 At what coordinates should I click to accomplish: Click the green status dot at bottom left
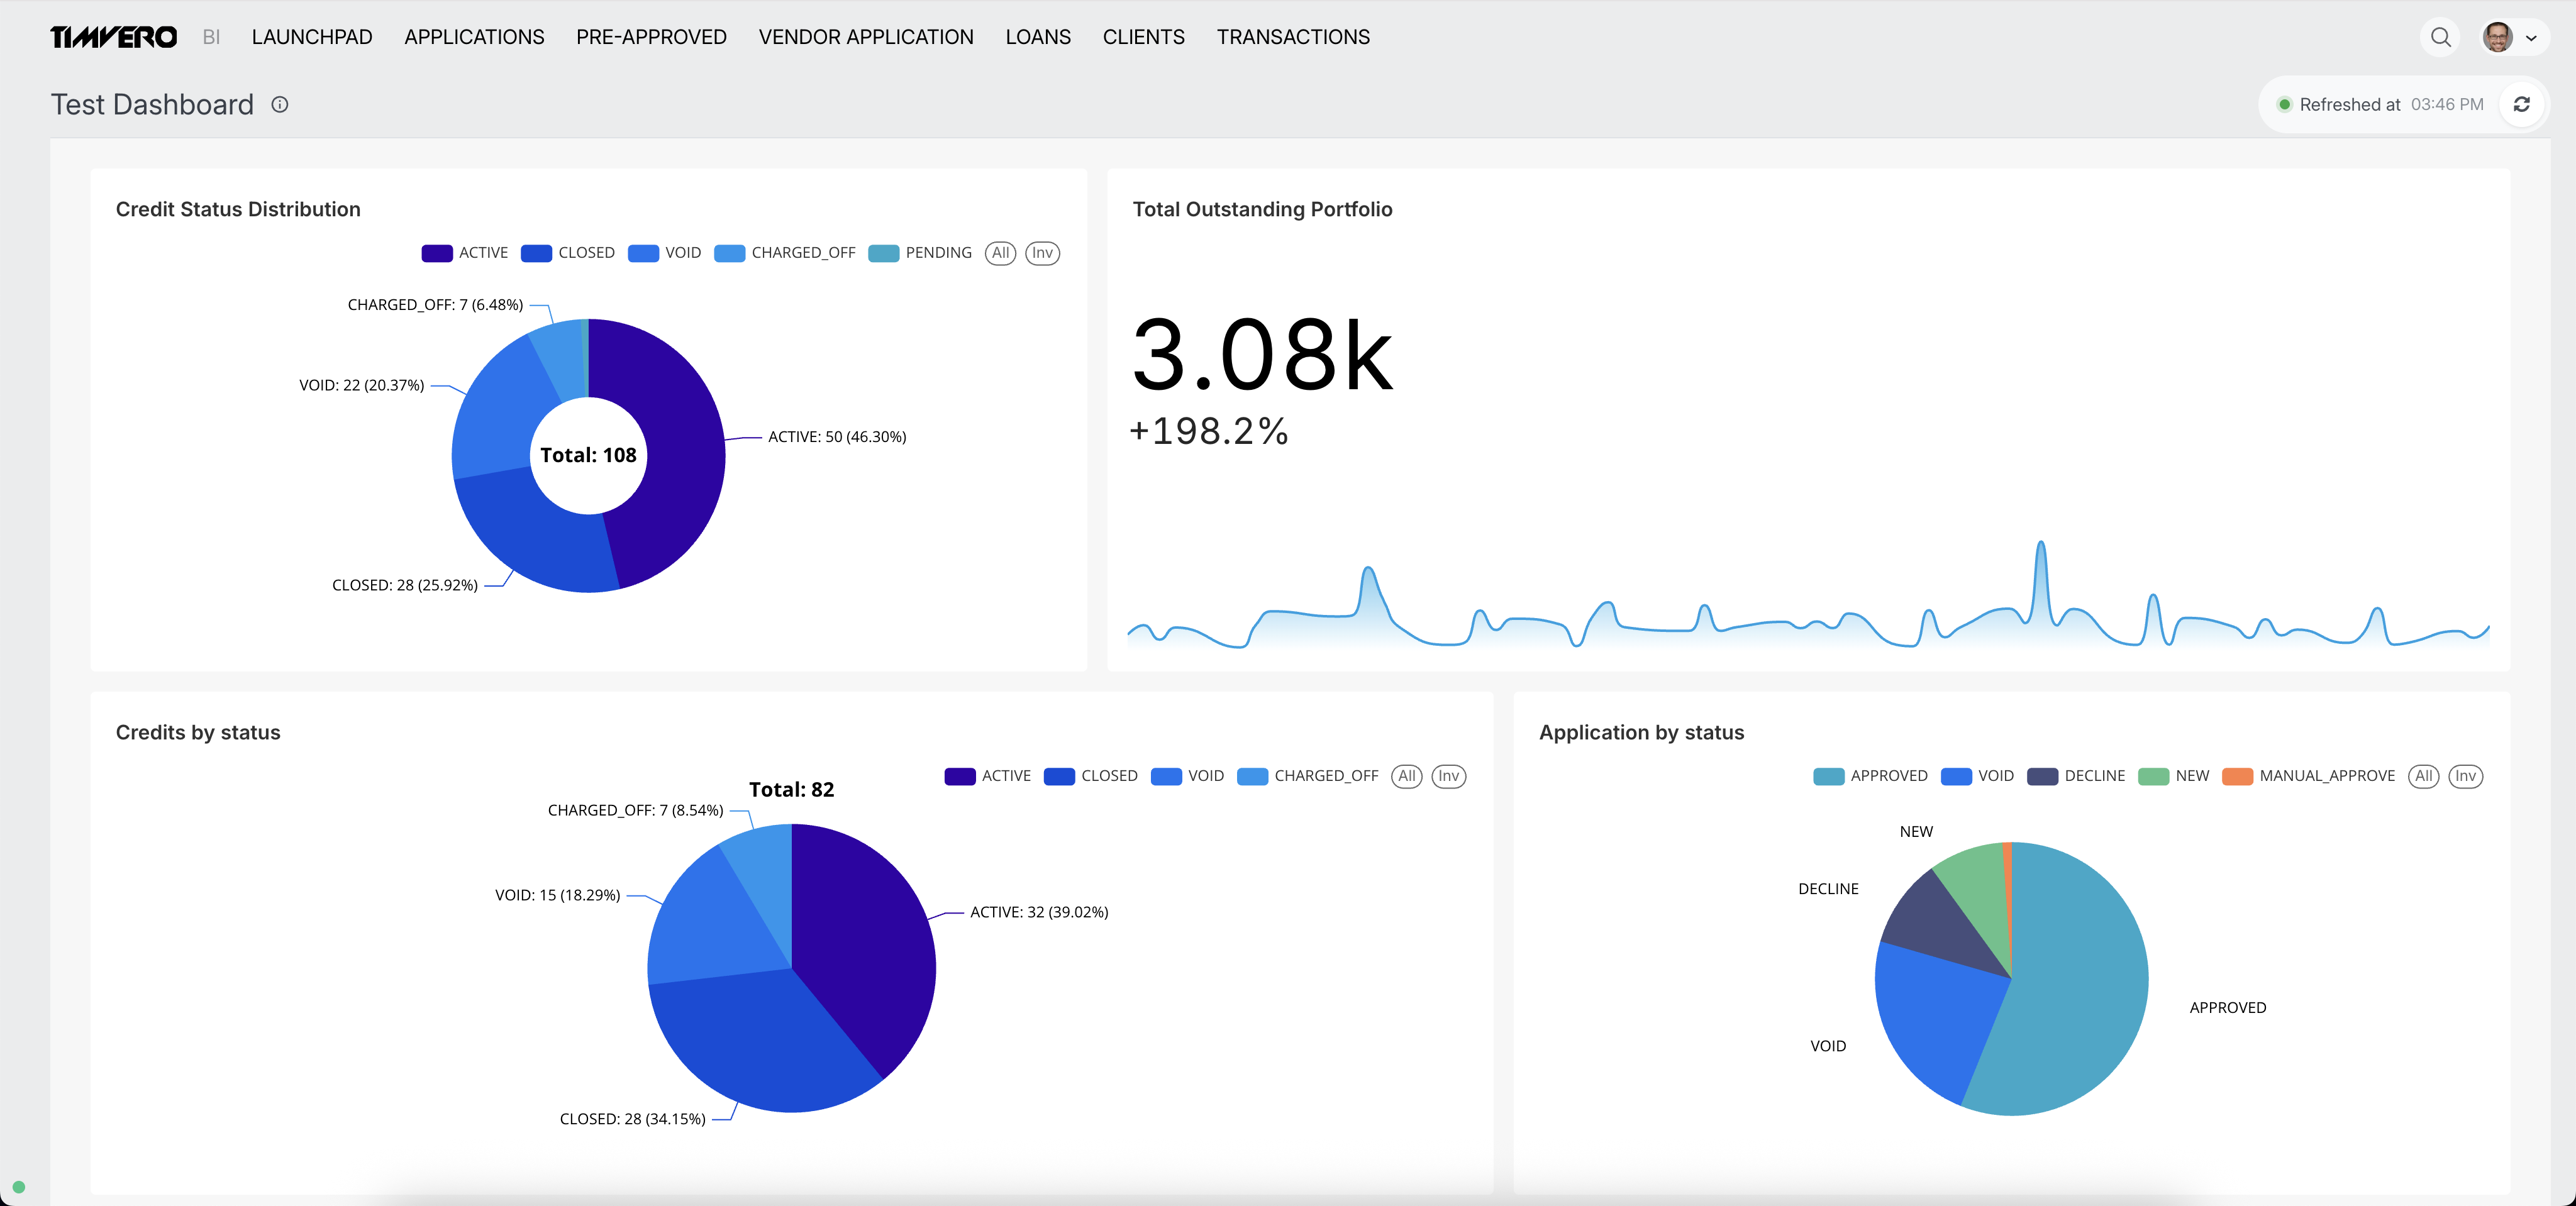tap(18, 1187)
